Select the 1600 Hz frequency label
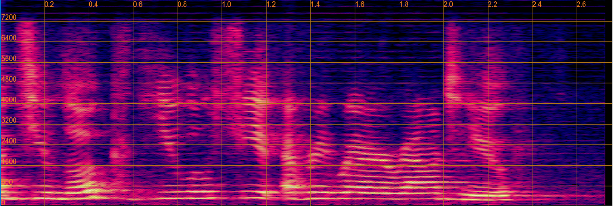 (9, 162)
